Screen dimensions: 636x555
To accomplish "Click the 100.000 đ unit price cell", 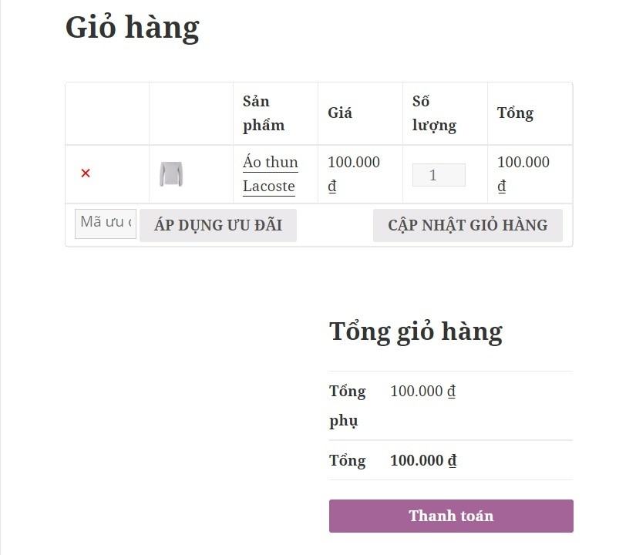I will (354, 174).
